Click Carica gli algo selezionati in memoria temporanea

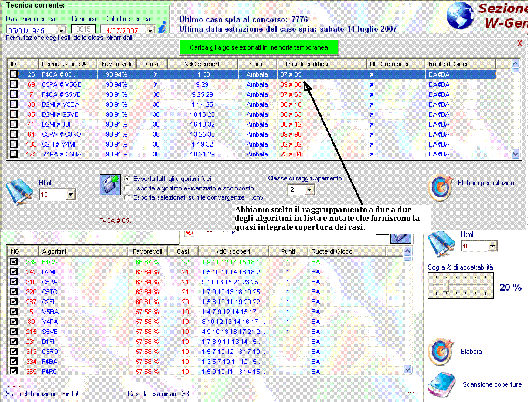259,47
